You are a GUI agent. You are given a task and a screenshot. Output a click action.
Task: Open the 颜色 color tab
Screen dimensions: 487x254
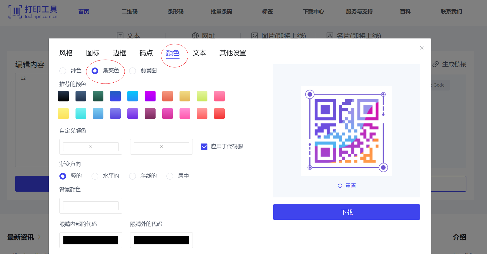(173, 53)
